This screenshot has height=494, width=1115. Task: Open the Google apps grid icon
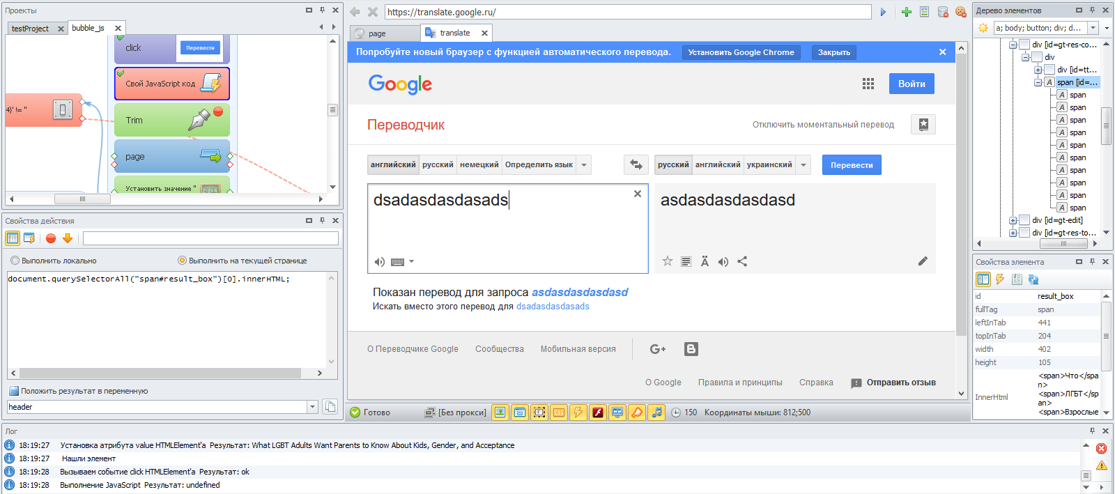click(868, 84)
